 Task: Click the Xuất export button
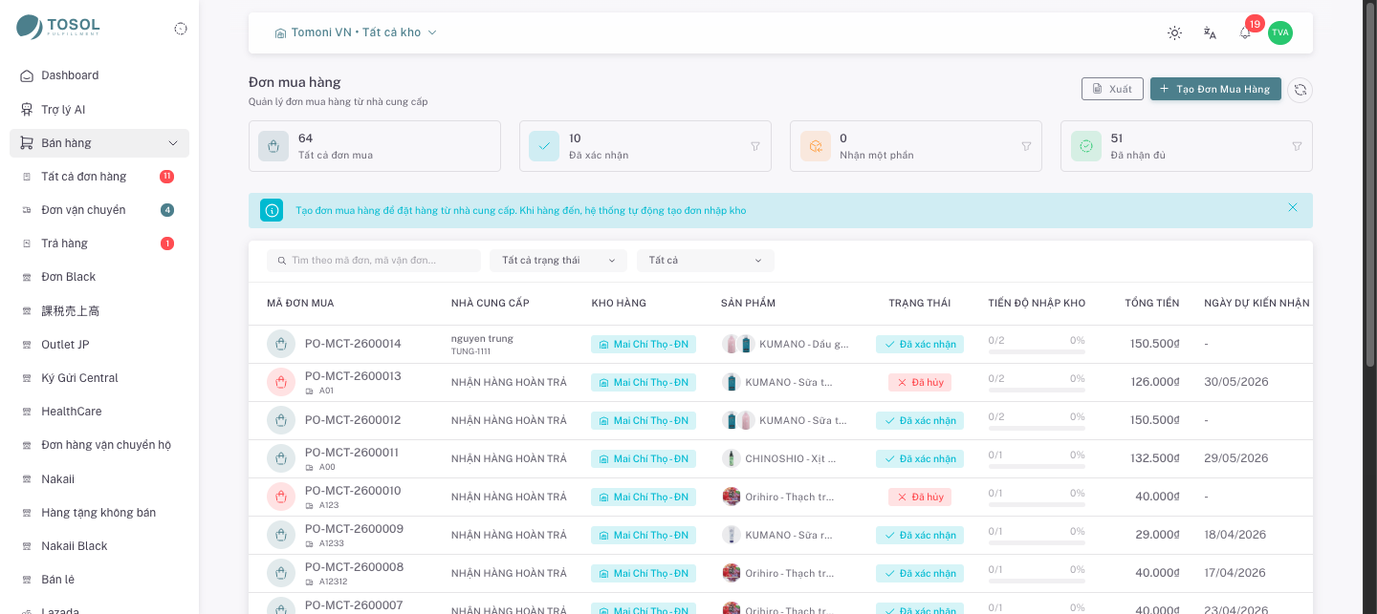1112,89
